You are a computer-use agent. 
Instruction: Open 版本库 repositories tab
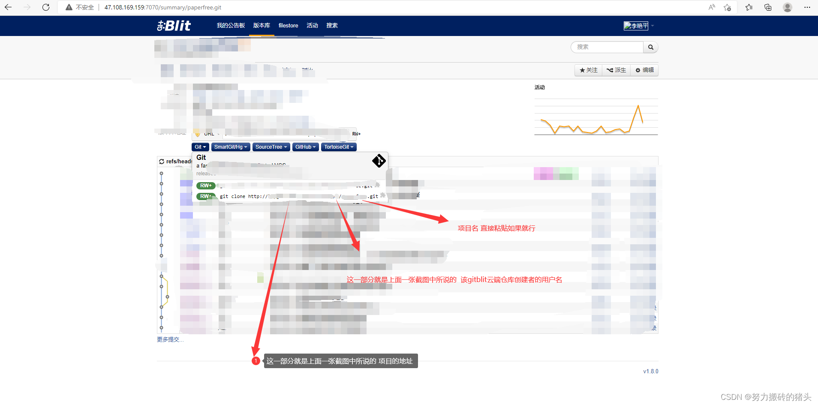(262, 26)
